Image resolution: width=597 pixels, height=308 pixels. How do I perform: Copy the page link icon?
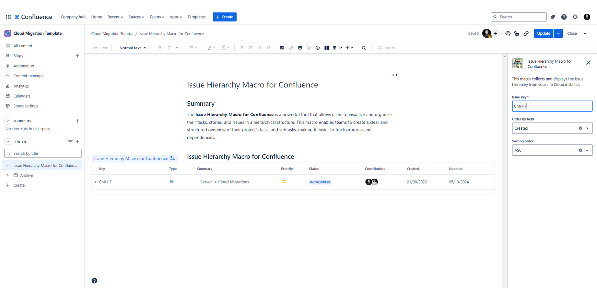[x=526, y=34]
